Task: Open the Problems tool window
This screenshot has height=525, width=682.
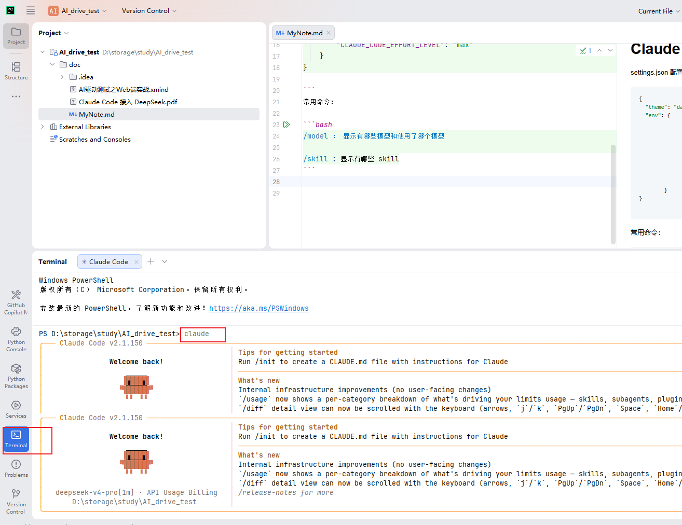Action: coord(16,468)
